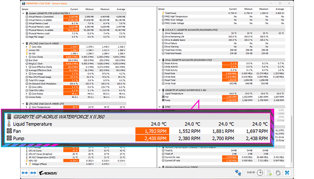Reset the elapsed timer using the clock icon
314x179 pixels.
260,172
